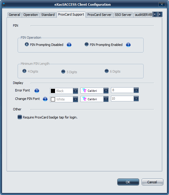169x195 pixels.
Task: Click the Error Font size field value 8
Action: point(122,90)
